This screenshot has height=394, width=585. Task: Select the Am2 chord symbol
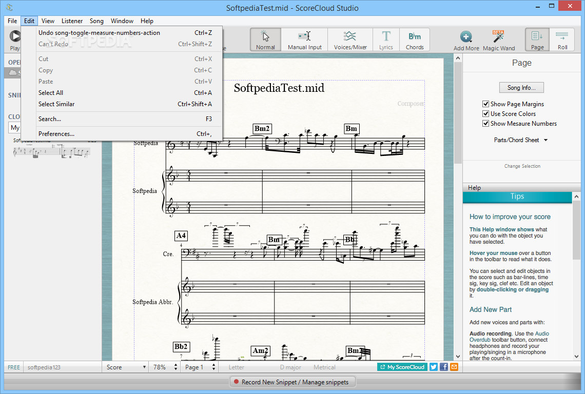pos(260,351)
